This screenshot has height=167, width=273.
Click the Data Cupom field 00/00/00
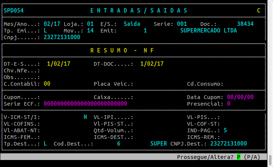(x=240, y=97)
